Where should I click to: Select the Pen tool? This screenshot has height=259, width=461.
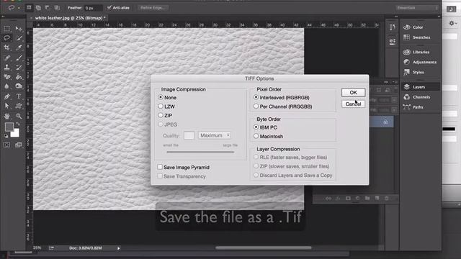pyautogui.click(x=6, y=96)
